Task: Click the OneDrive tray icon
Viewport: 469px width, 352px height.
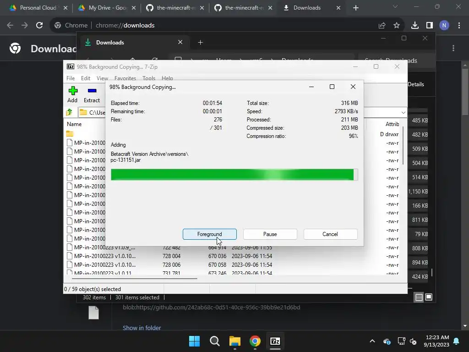Action: pyautogui.click(x=387, y=341)
